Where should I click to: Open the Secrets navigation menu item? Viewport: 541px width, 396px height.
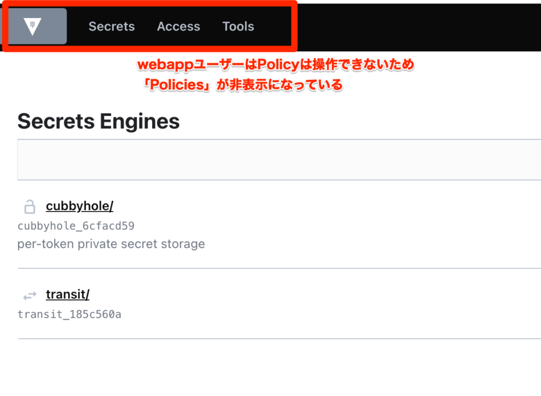(x=112, y=26)
